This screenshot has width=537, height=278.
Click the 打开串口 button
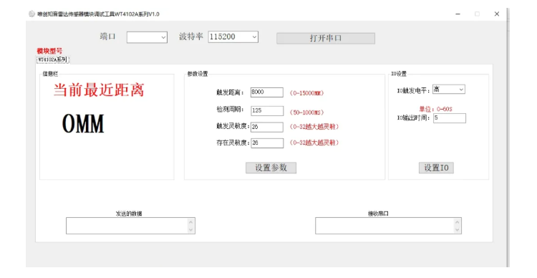326,39
